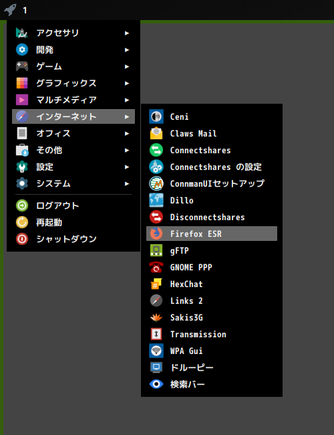Click the ログアウト green arrow icon
The image size is (334, 435).
coord(22,205)
